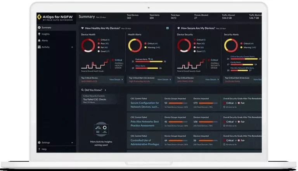Viewport: 298px width, 171px height.
Task: Open the Other Alerts link
Action: pos(140,66)
